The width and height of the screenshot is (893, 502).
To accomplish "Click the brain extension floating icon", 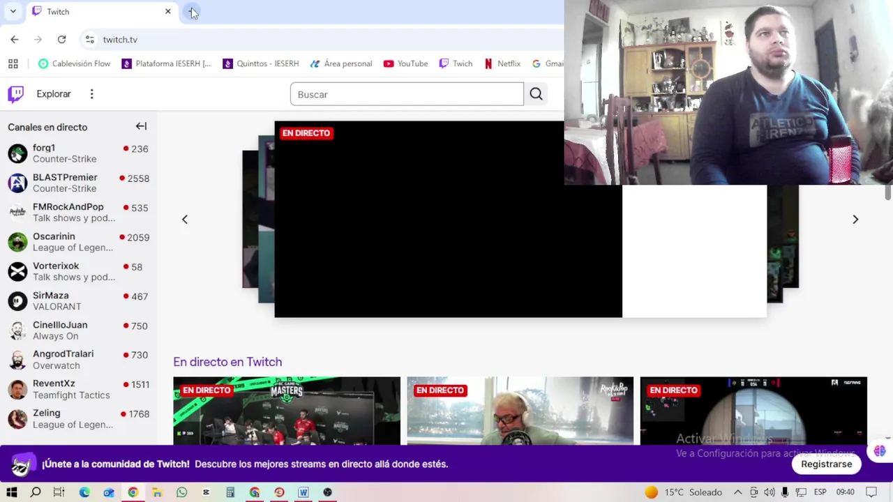I will [880, 451].
